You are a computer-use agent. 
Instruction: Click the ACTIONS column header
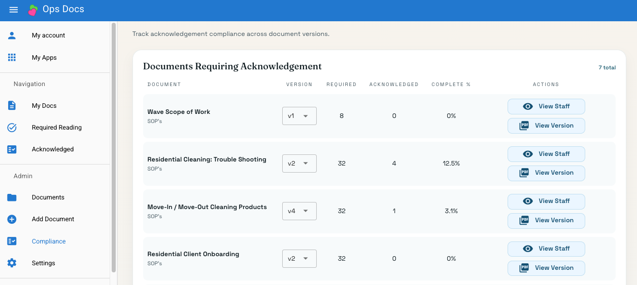tap(546, 85)
